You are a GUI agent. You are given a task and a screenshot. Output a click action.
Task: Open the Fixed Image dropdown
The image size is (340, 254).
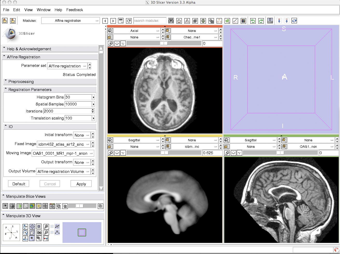64,144
